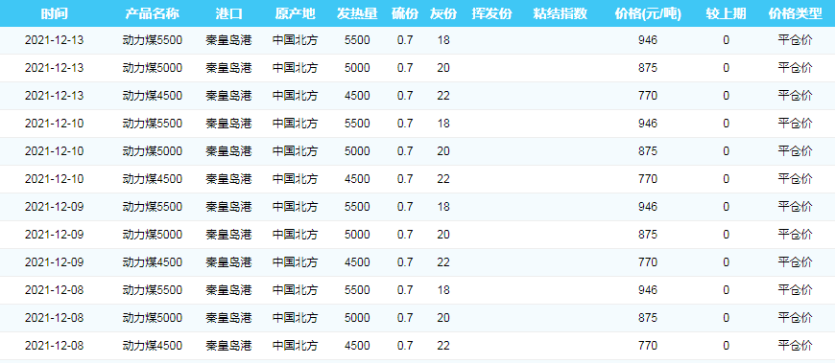836x363 pixels.
Task: Click price 946 in 2021-12-13 动力煤5500 row
Action: click(x=648, y=40)
